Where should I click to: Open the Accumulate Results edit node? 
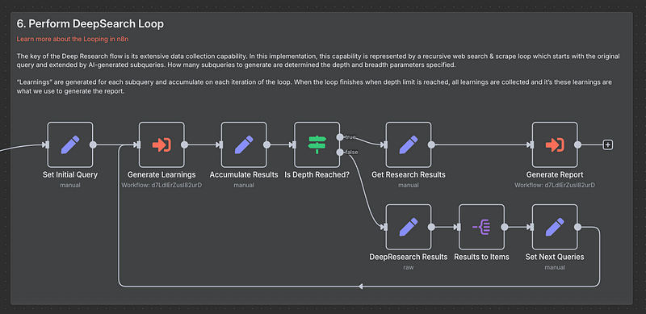click(244, 144)
